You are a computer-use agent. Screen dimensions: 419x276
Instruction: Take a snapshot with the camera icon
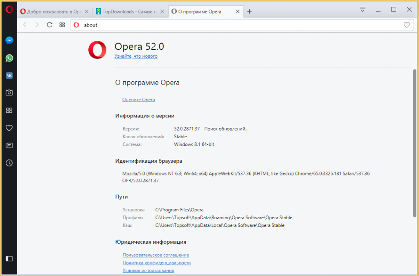pos(9,93)
